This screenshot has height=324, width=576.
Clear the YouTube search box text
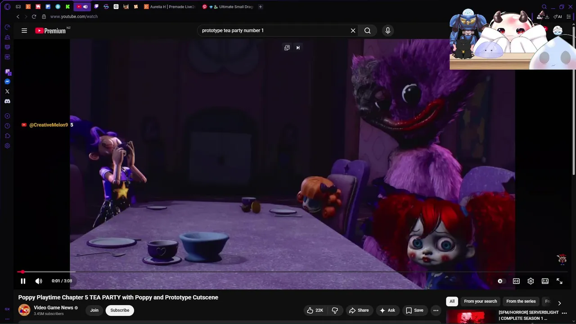pos(353,31)
